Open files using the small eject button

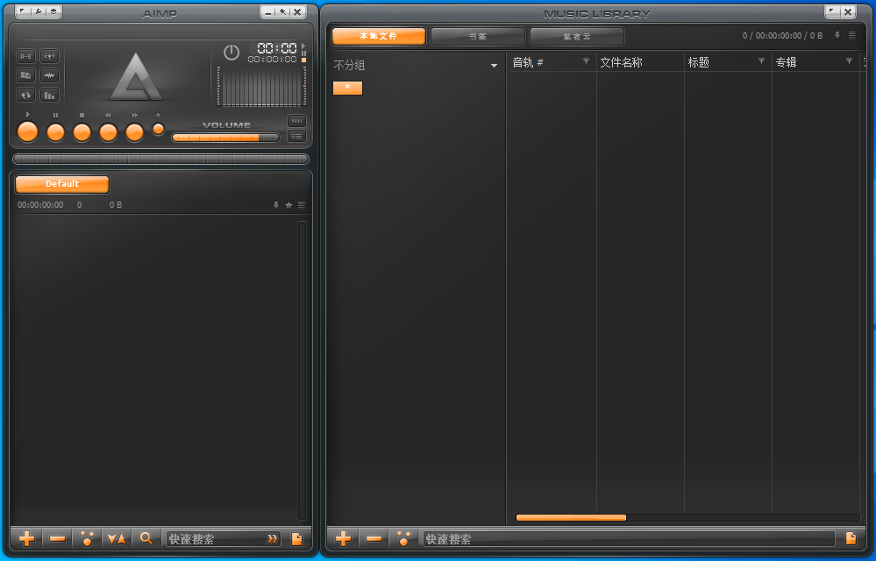click(158, 128)
